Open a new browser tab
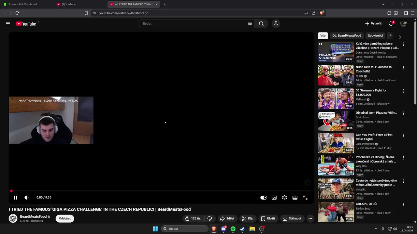The width and height of the screenshot is (417, 234). click(165, 4)
